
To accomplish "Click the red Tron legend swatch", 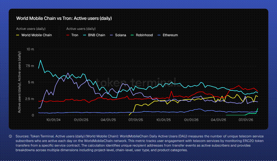I will [68, 35].
